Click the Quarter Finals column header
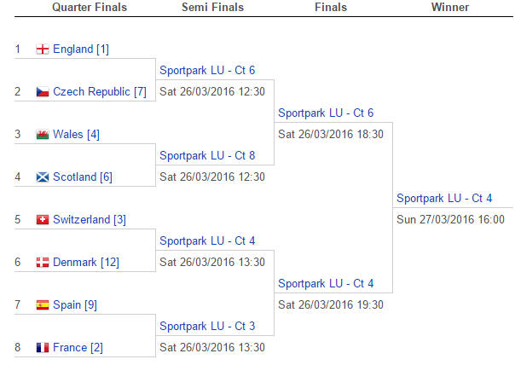The image size is (515, 365). pos(90,8)
